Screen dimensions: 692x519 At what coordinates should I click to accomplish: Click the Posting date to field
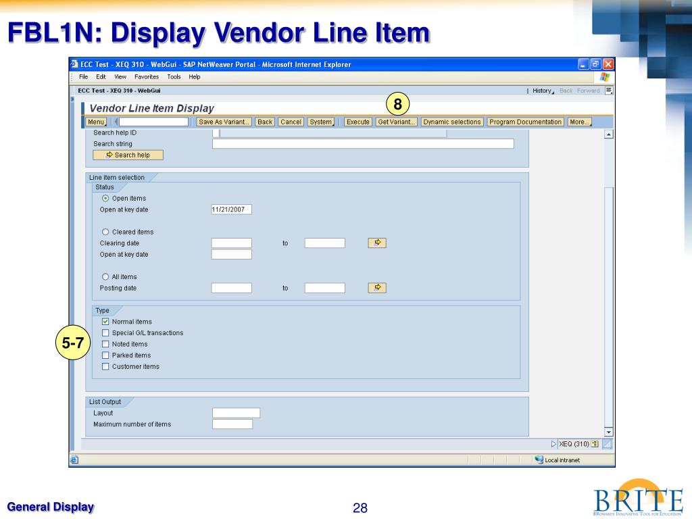click(x=325, y=288)
